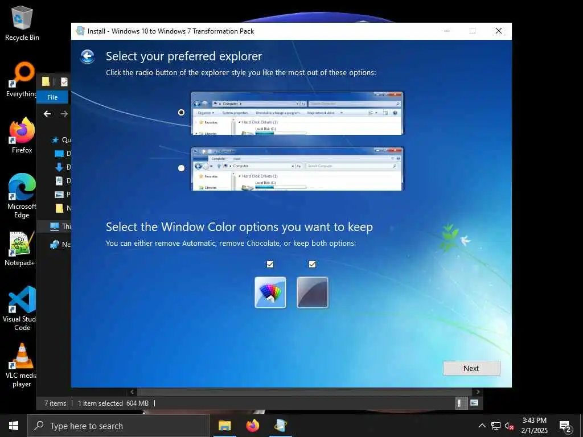Image resolution: width=583 pixels, height=437 pixels.
Task: Switch Explorer to details view icon
Action: 461,403
